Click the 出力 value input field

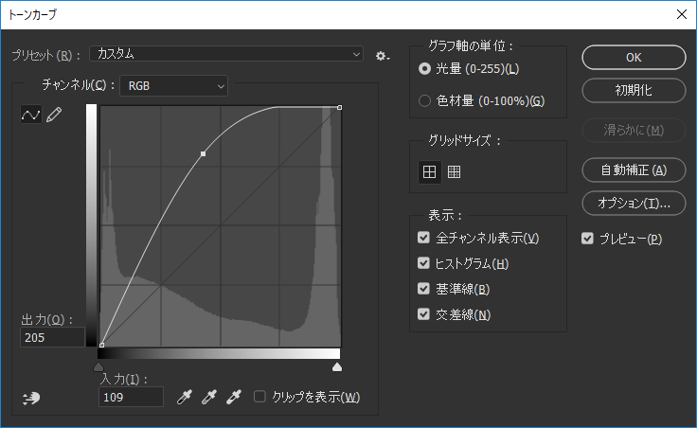tap(52, 337)
